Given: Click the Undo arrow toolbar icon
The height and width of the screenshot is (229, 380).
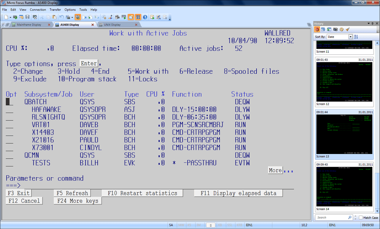Looking at the screenshot, I should tap(61, 17).
